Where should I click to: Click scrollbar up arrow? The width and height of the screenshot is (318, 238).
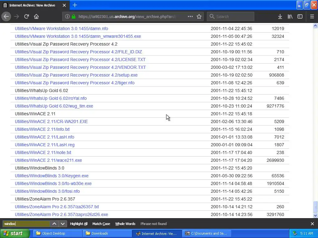tap(315, 25)
